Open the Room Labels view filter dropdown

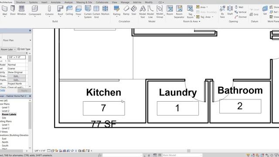pos(14,49)
